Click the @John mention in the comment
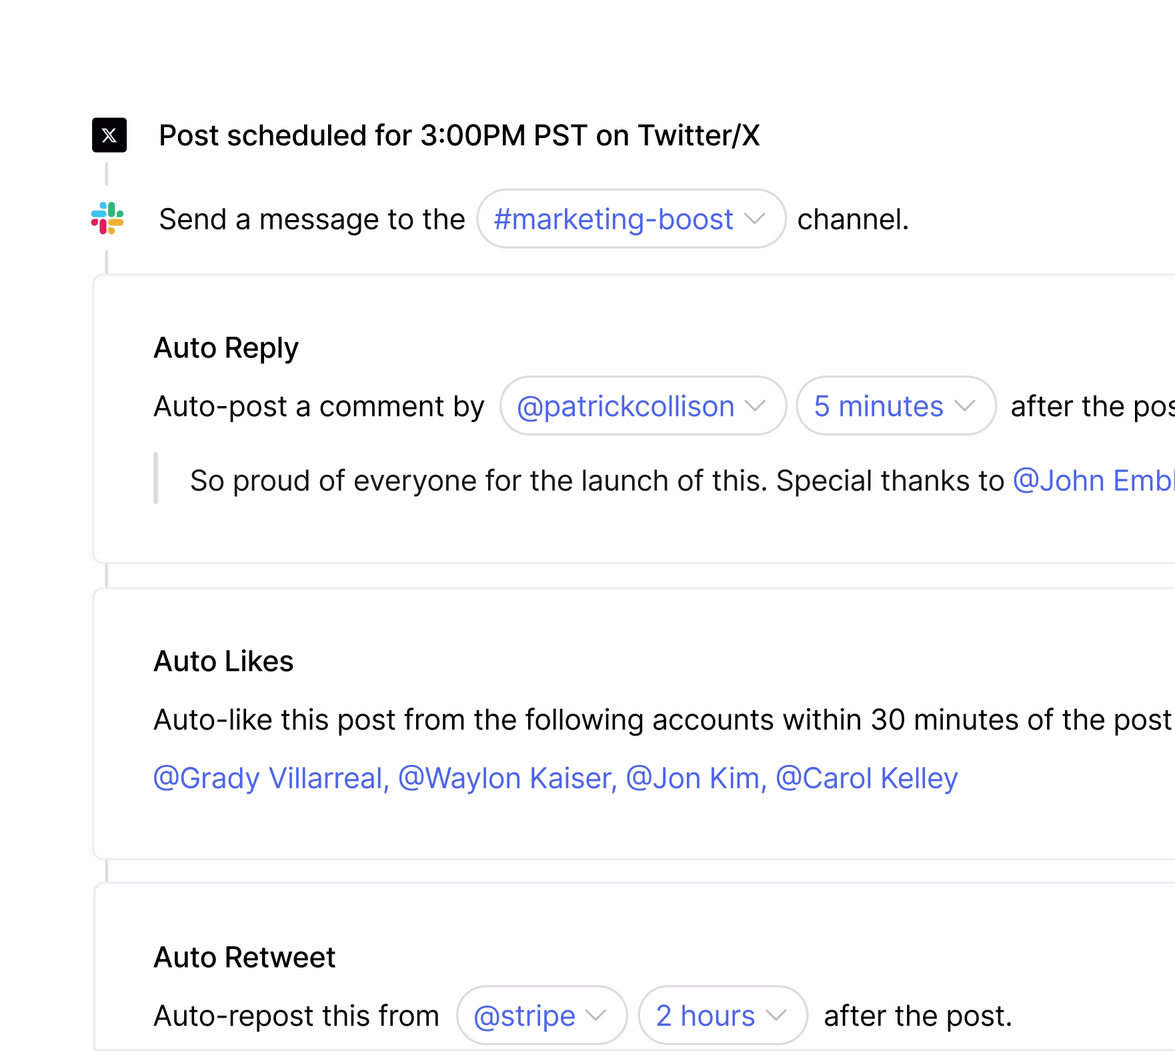This screenshot has width=1175, height=1051. pyautogui.click(x=1094, y=481)
